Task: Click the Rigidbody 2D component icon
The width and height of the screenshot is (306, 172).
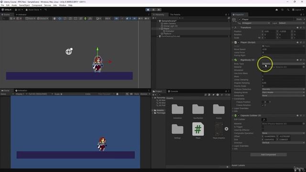Action: point(236,60)
